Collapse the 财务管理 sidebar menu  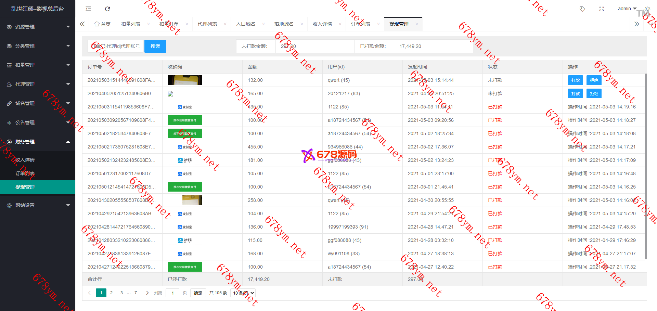tap(38, 142)
